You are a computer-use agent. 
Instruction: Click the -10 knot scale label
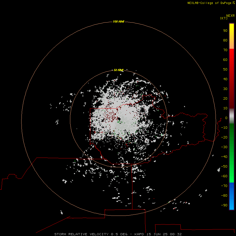(x=224, y=128)
